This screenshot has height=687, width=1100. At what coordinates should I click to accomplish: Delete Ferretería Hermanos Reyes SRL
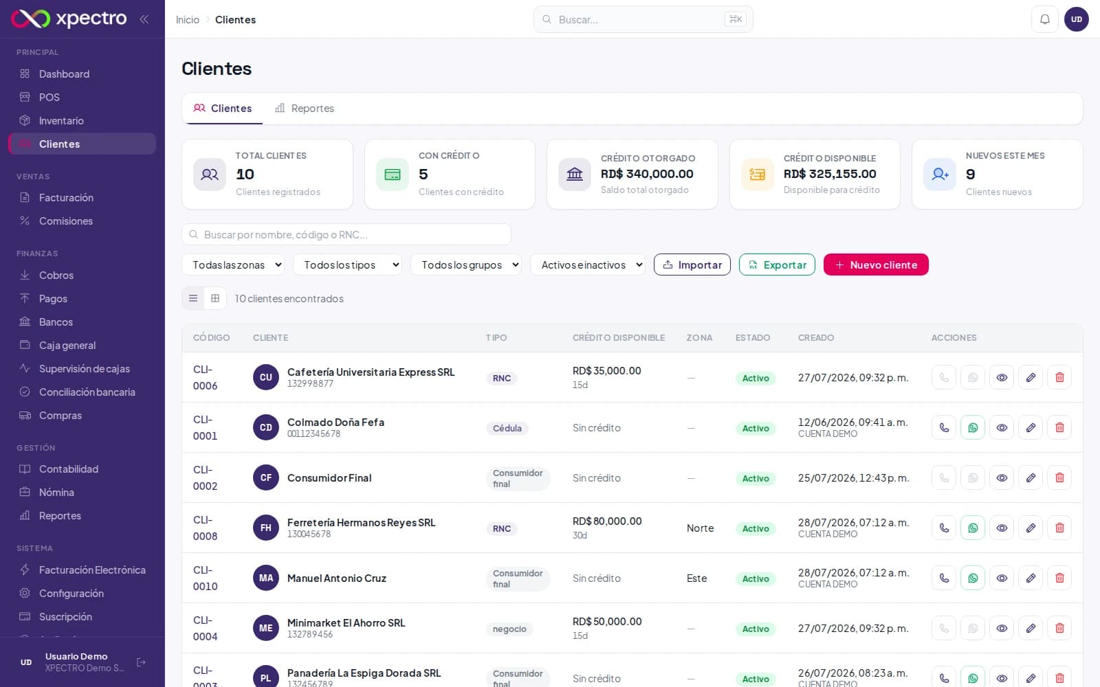[1059, 528]
